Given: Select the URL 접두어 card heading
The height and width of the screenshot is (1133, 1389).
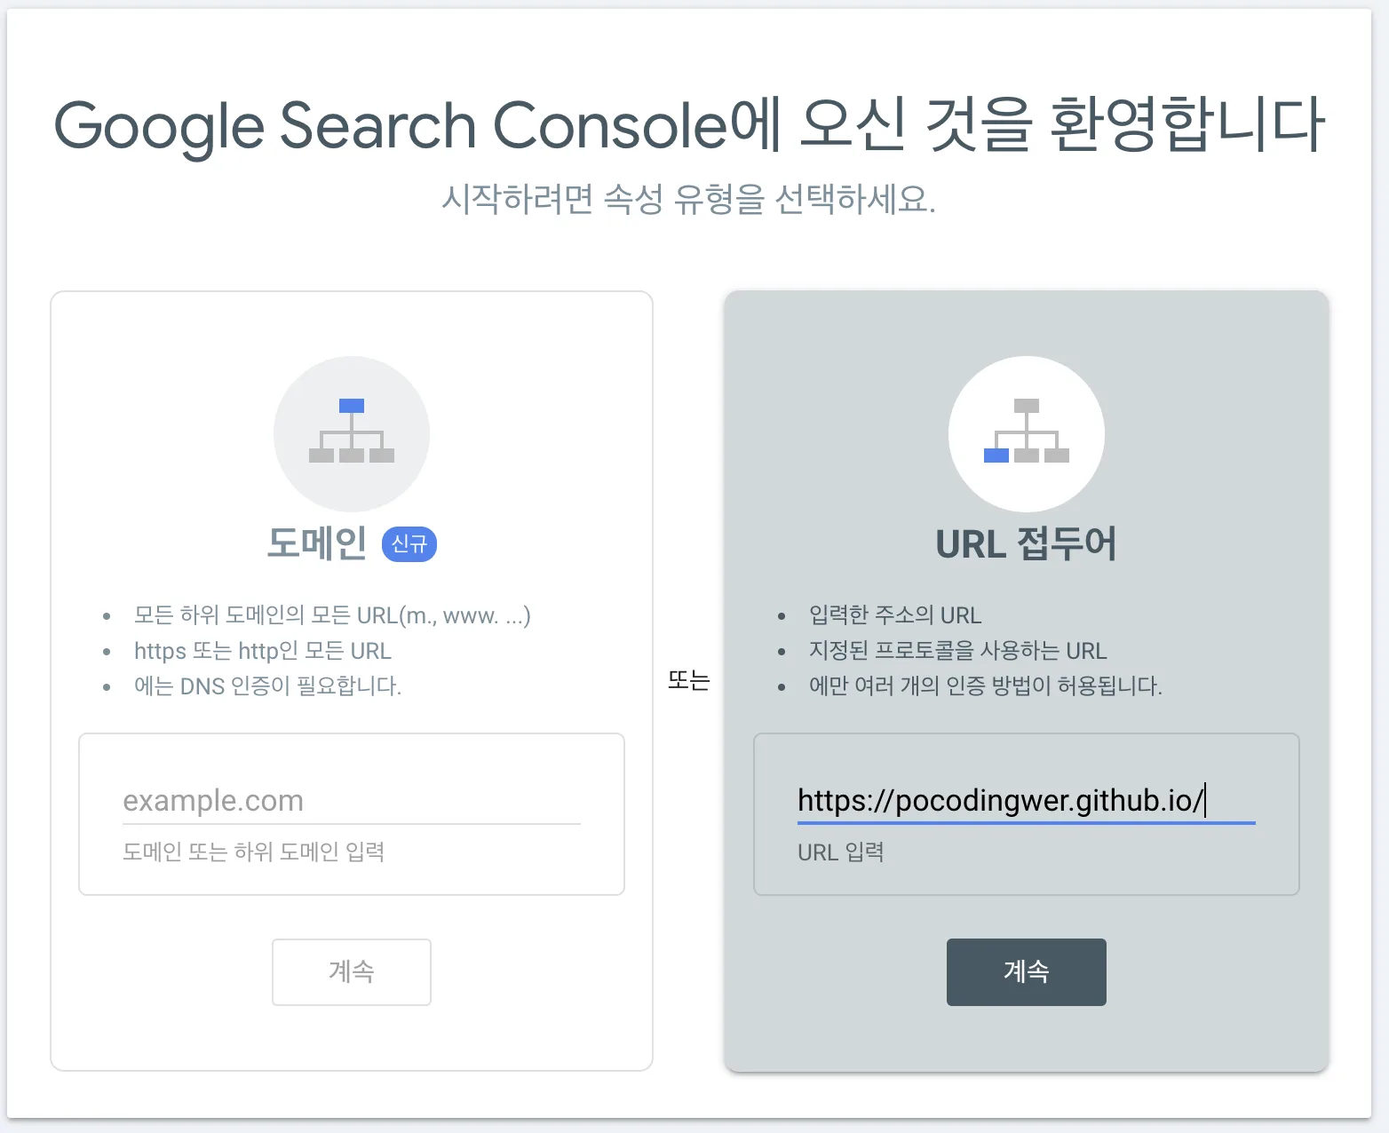Looking at the screenshot, I should tap(1027, 543).
